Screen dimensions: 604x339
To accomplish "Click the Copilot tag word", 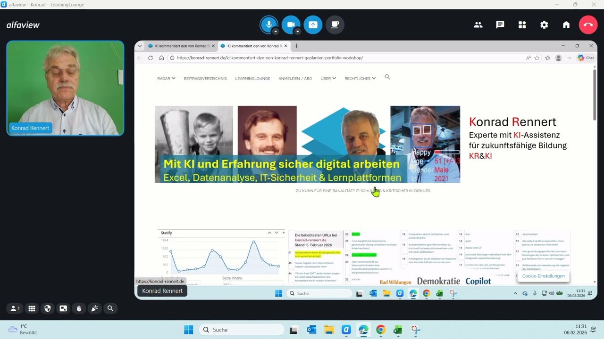I will pyautogui.click(x=478, y=281).
